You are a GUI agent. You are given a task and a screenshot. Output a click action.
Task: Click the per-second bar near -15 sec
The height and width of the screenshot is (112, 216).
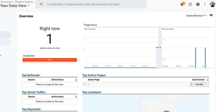click(205, 58)
